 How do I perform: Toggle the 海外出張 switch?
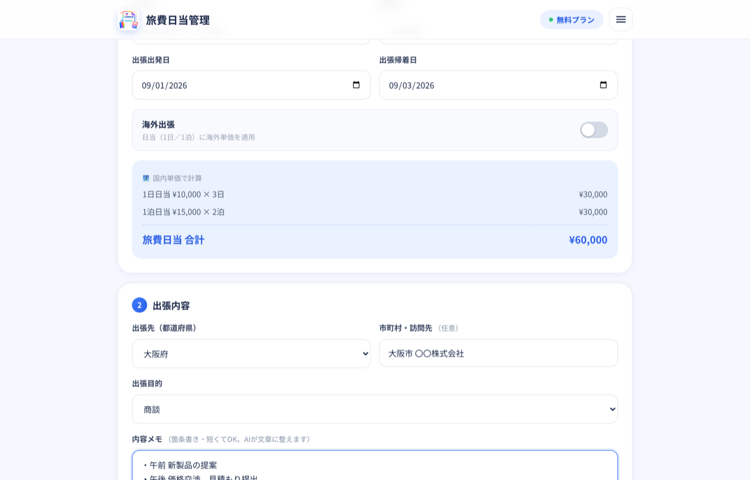594,130
